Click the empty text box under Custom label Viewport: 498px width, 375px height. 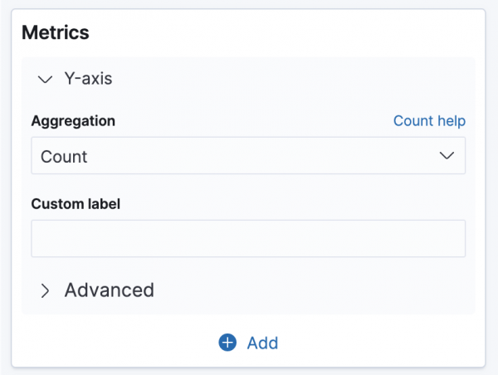(248, 239)
